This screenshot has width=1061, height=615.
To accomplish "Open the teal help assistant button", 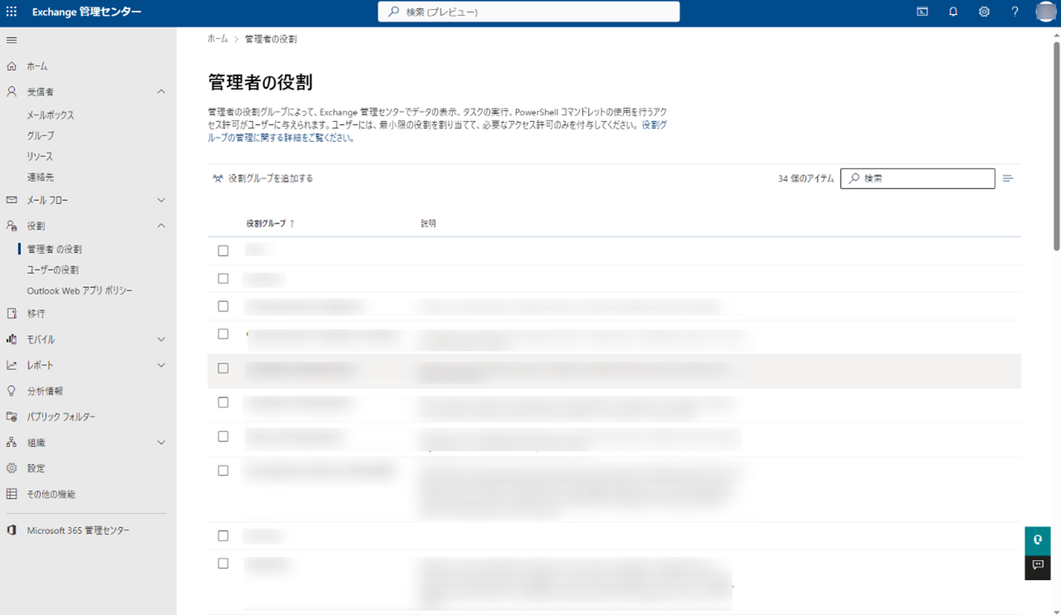I will click(x=1038, y=540).
